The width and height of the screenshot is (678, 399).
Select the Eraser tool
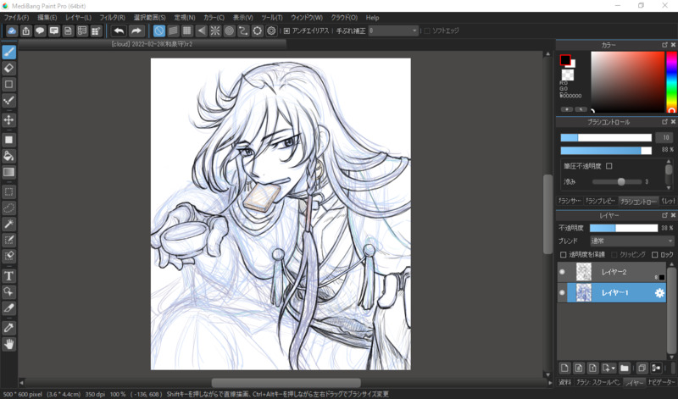click(x=8, y=68)
